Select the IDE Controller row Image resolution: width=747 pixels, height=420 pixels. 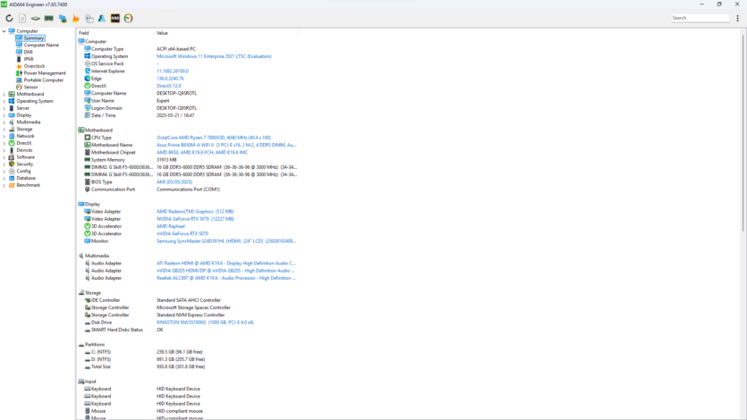coord(188,300)
